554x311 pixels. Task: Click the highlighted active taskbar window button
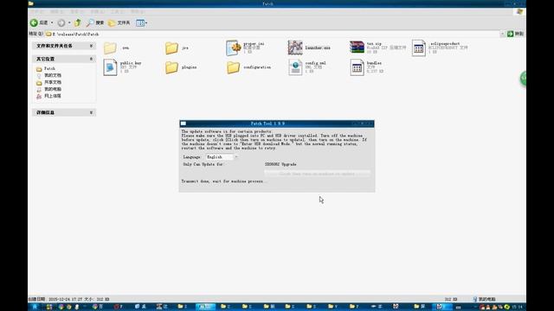click(206, 307)
